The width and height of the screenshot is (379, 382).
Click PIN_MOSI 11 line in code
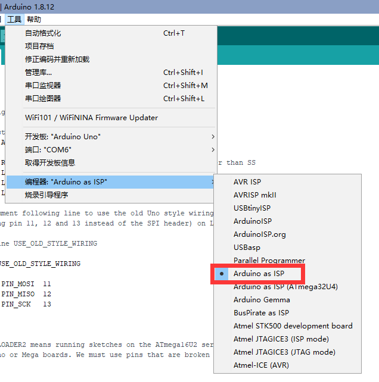click(26, 284)
